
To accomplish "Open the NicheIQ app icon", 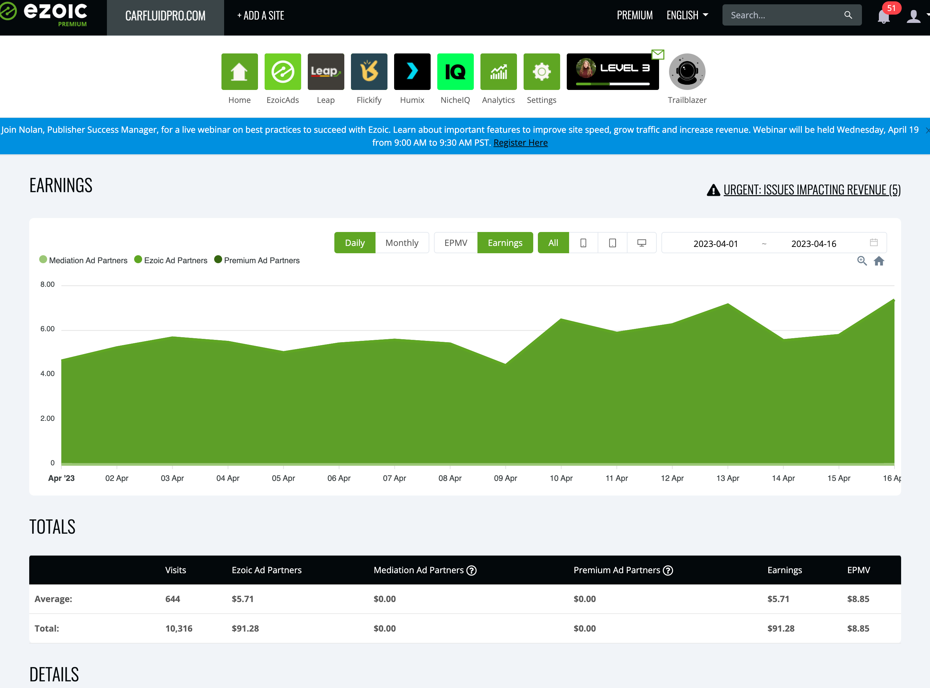I will pyautogui.click(x=456, y=72).
